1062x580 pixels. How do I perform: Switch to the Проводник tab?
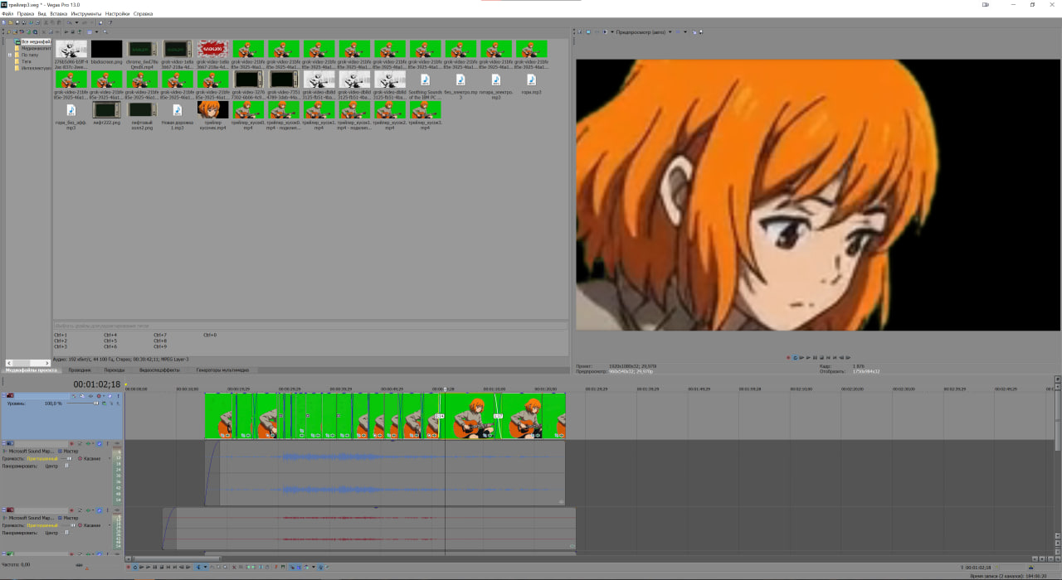point(80,370)
